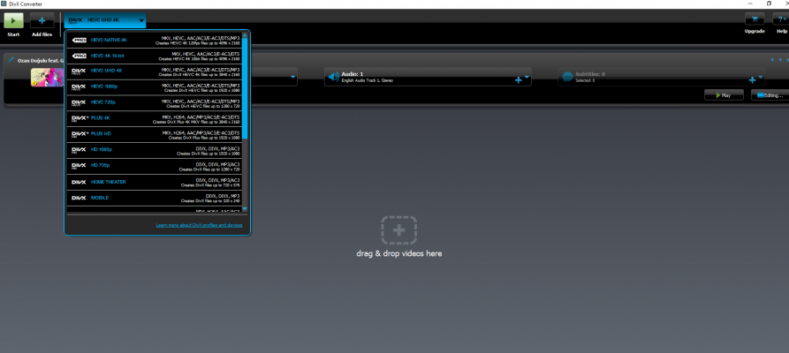Screen dimensions: 789x353
Task: Select the HEVC NATIVE 4K profile
Action: tap(155, 41)
